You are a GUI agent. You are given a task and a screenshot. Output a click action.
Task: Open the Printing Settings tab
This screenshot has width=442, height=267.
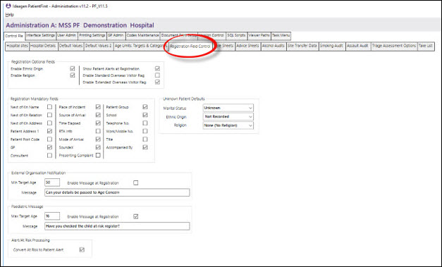92,36
